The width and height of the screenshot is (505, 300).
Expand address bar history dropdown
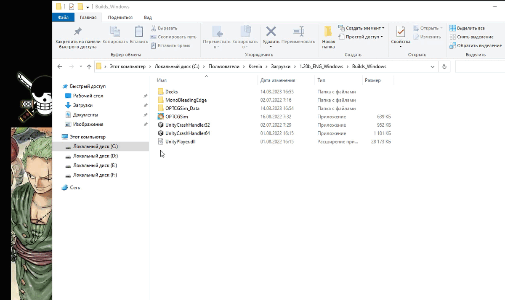tap(433, 66)
